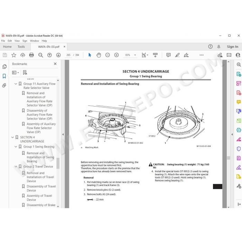Collapse SECTION 4 UNDERCARRIAGE bookmark
The width and height of the screenshot is (242, 242).
12,137
